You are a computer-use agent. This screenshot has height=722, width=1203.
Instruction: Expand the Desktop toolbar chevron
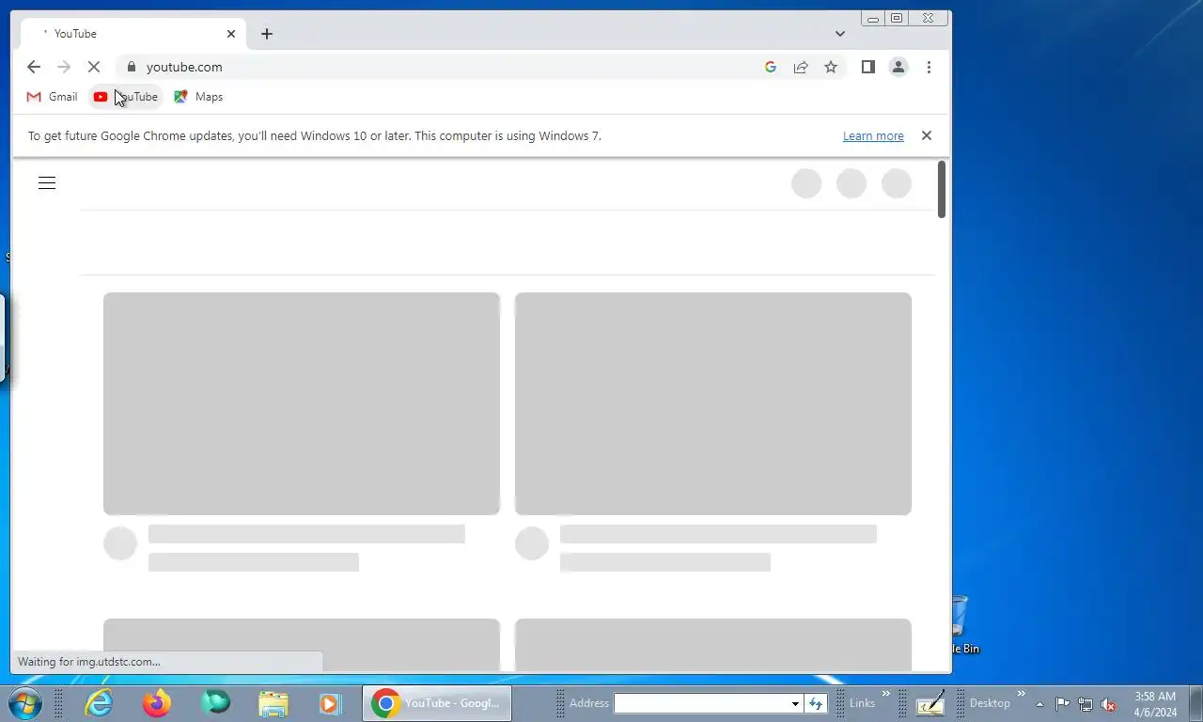(x=1022, y=695)
